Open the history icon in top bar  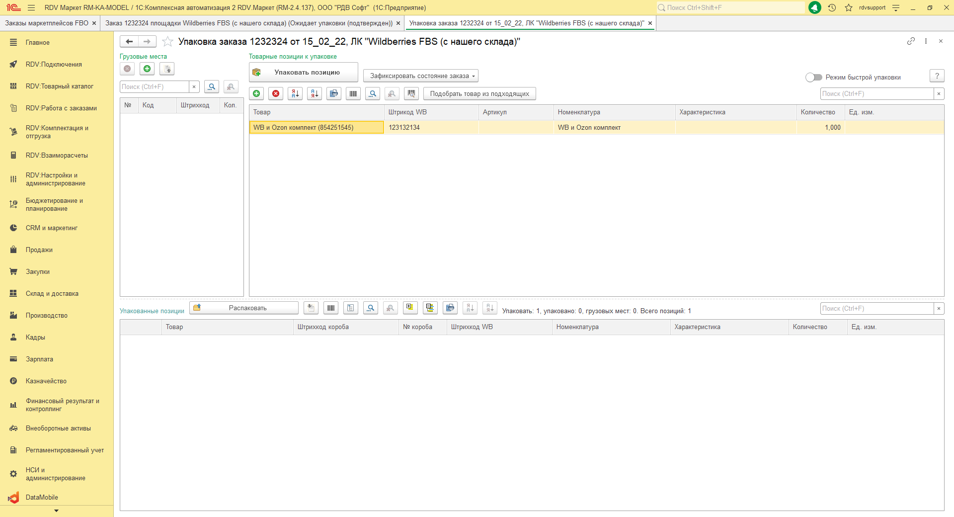tap(832, 7)
